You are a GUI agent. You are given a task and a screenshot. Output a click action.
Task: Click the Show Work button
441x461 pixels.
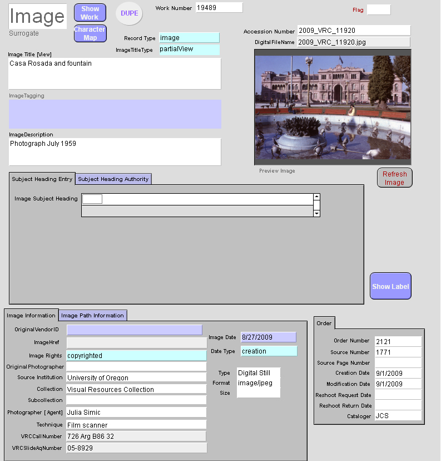click(x=90, y=13)
